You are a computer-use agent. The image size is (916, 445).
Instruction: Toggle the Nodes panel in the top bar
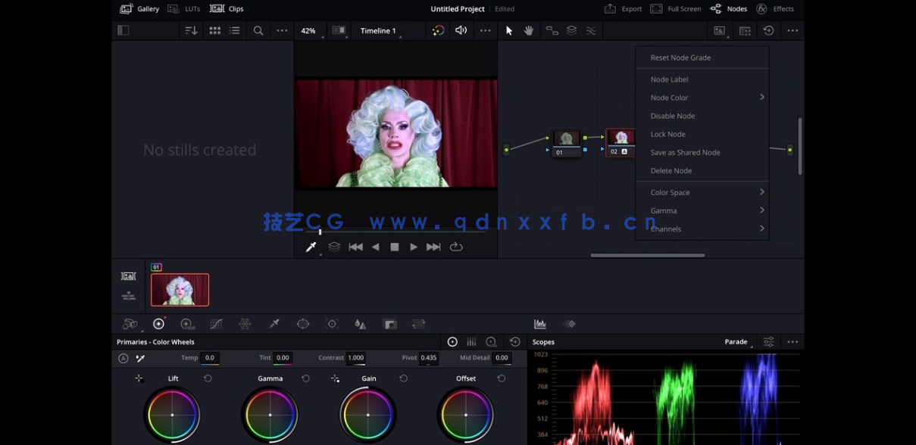pos(729,8)
